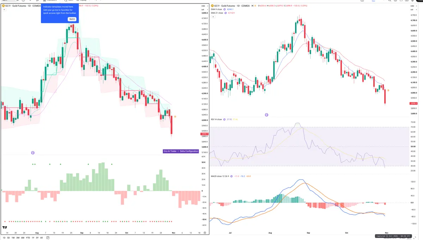
Task: Click the red 3,898.9 price label on right chart
Action: click(413, 103)
